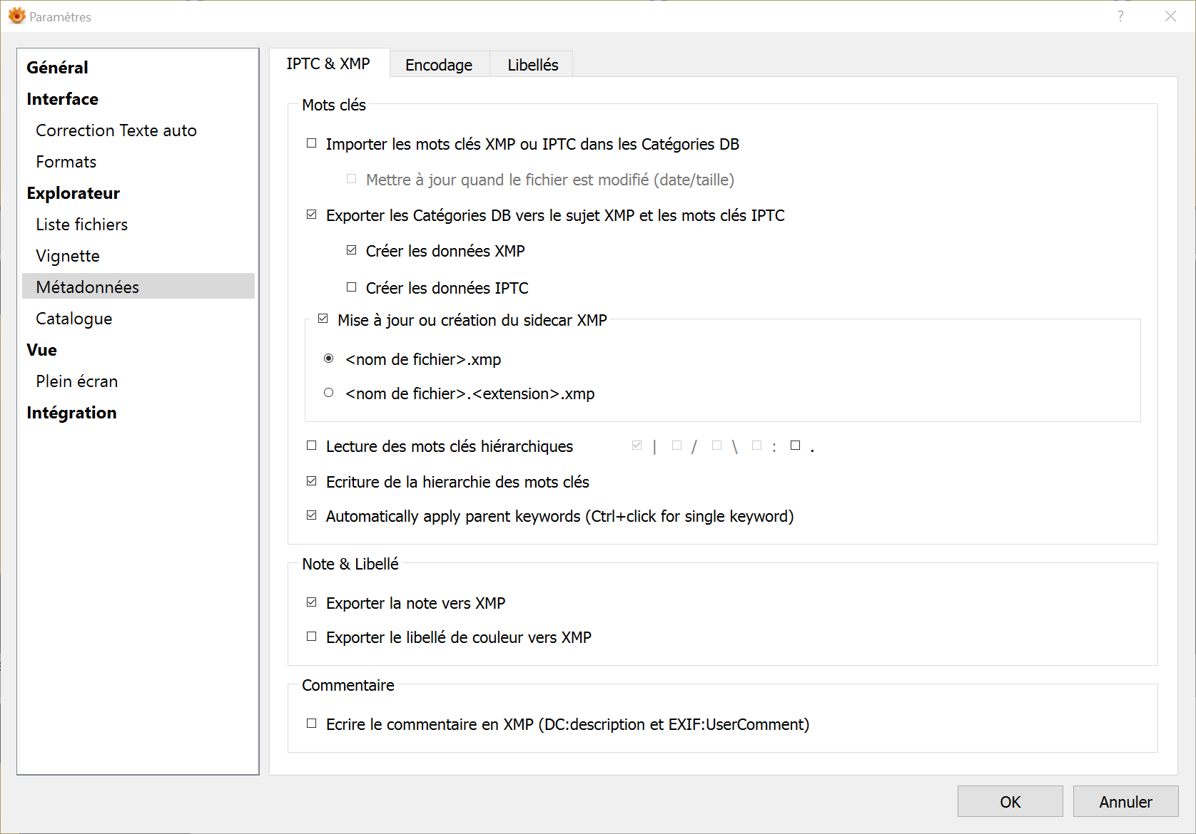Click the Annuler button
This screenshot has height=834, width=1196.
click(x=1125, y=802)
